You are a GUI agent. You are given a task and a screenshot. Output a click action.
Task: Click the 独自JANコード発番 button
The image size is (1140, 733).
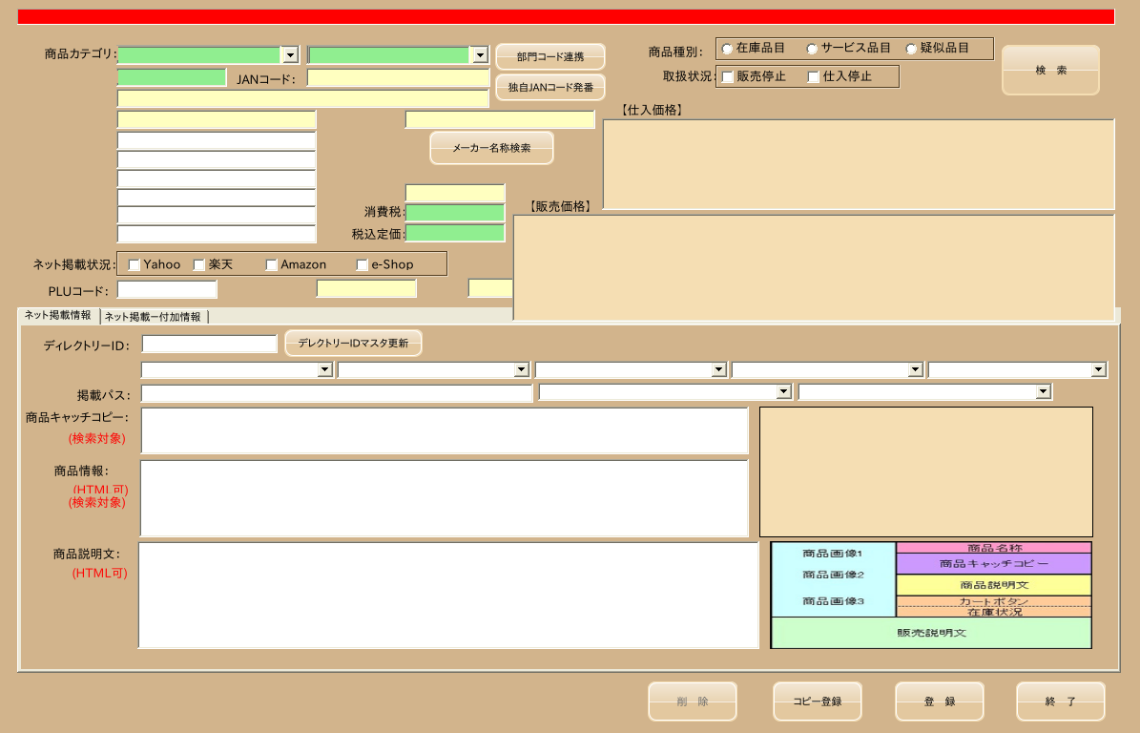[550, 87]
